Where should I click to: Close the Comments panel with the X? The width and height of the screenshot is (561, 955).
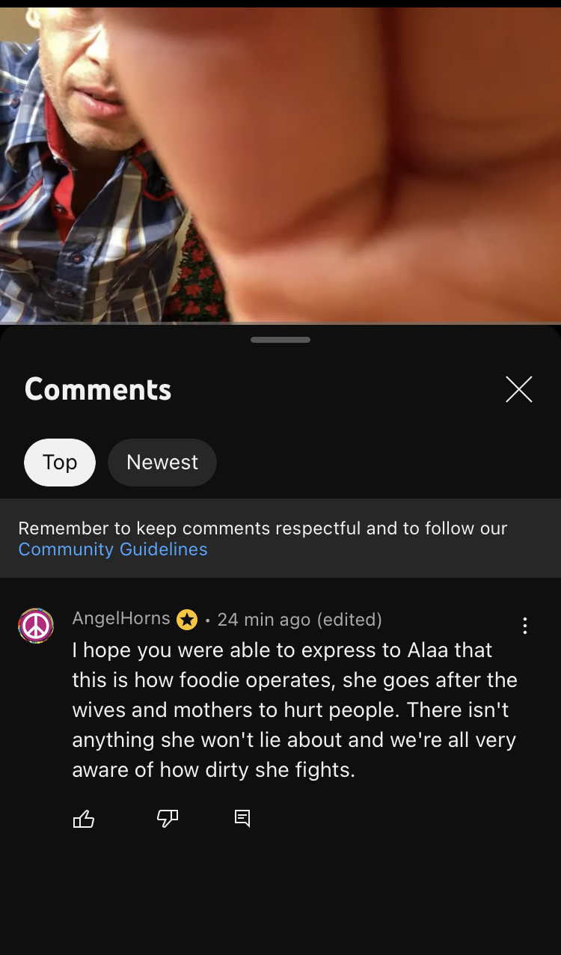(x=518, y=389)
